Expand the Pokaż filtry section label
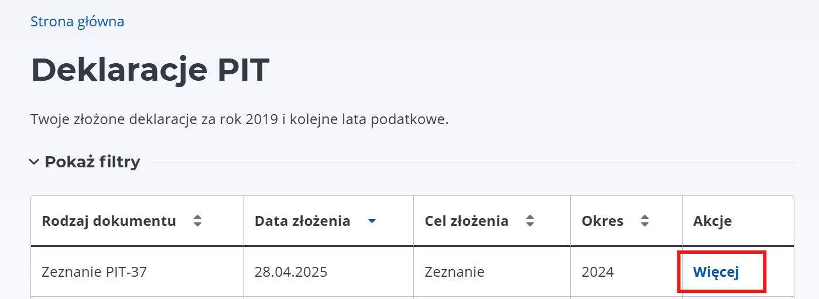 pos(92,162)
